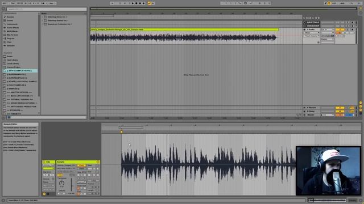Select the highlighted ARTFX SAMPLE PACKS folder
The image size is (364, 204).
coord(20,71)
